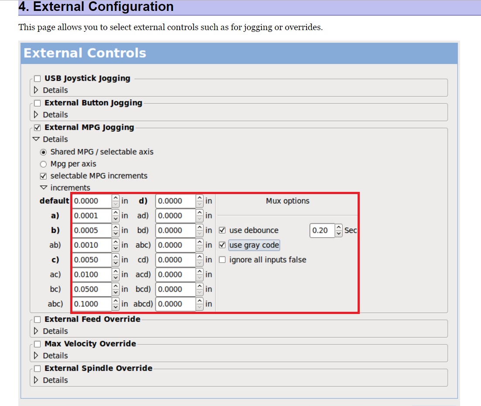Expand External Feed Override Details
The height and width of the screenshot is (406, 481).
tap(36, 331)
